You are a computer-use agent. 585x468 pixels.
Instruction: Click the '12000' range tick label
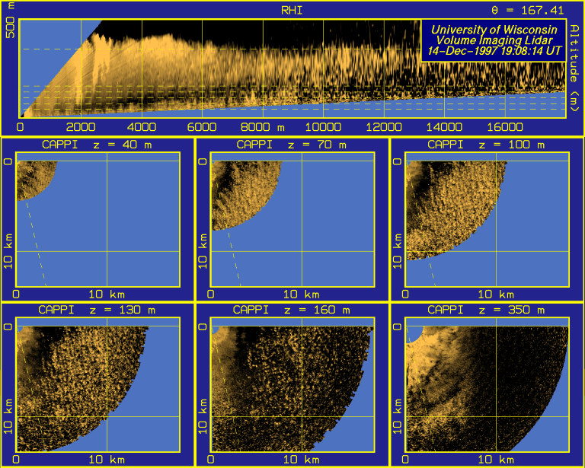point(384,127)
